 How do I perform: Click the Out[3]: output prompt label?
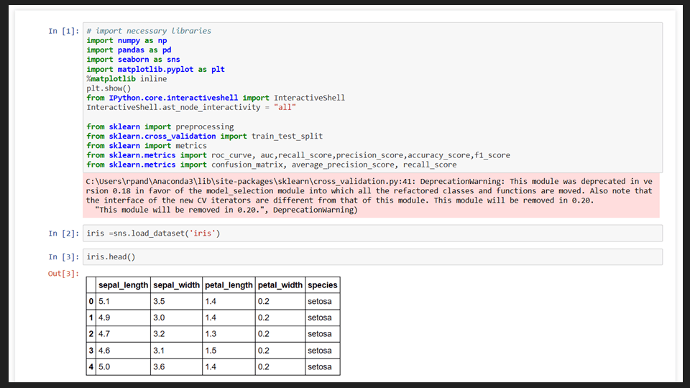(64, 274)
